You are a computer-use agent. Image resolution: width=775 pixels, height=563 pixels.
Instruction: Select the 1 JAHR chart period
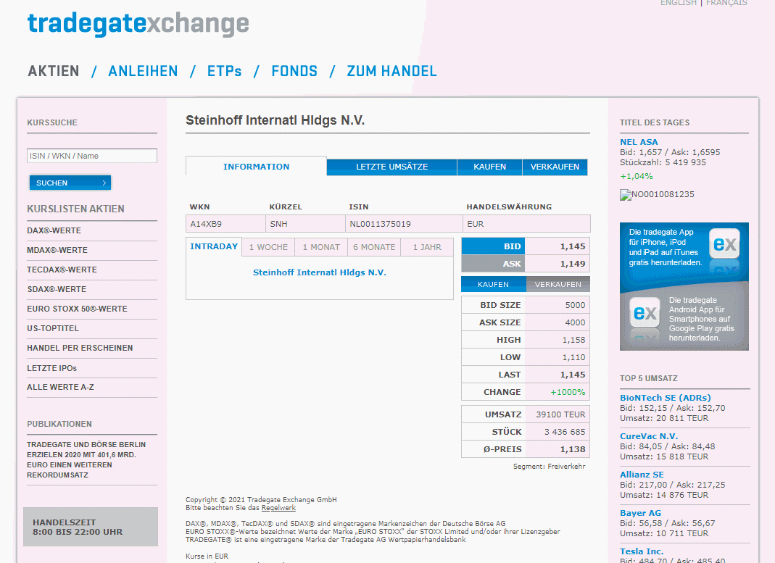click(426, 246)
